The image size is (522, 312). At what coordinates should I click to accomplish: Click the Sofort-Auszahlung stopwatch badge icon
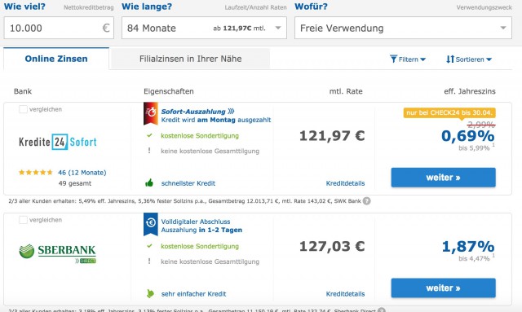150,113
